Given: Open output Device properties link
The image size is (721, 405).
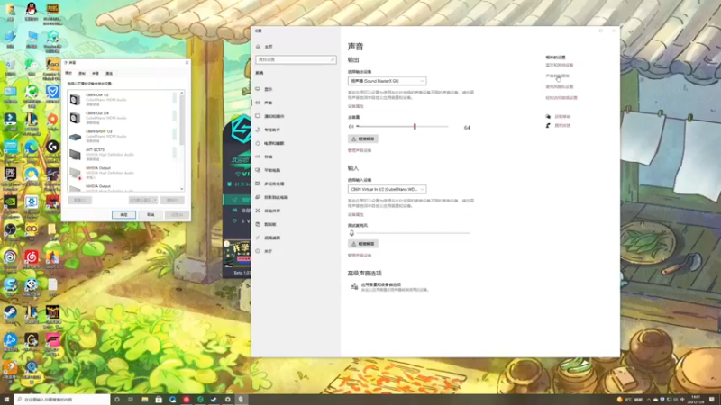Looking at the screenshot, I should (x=355, y=106).
